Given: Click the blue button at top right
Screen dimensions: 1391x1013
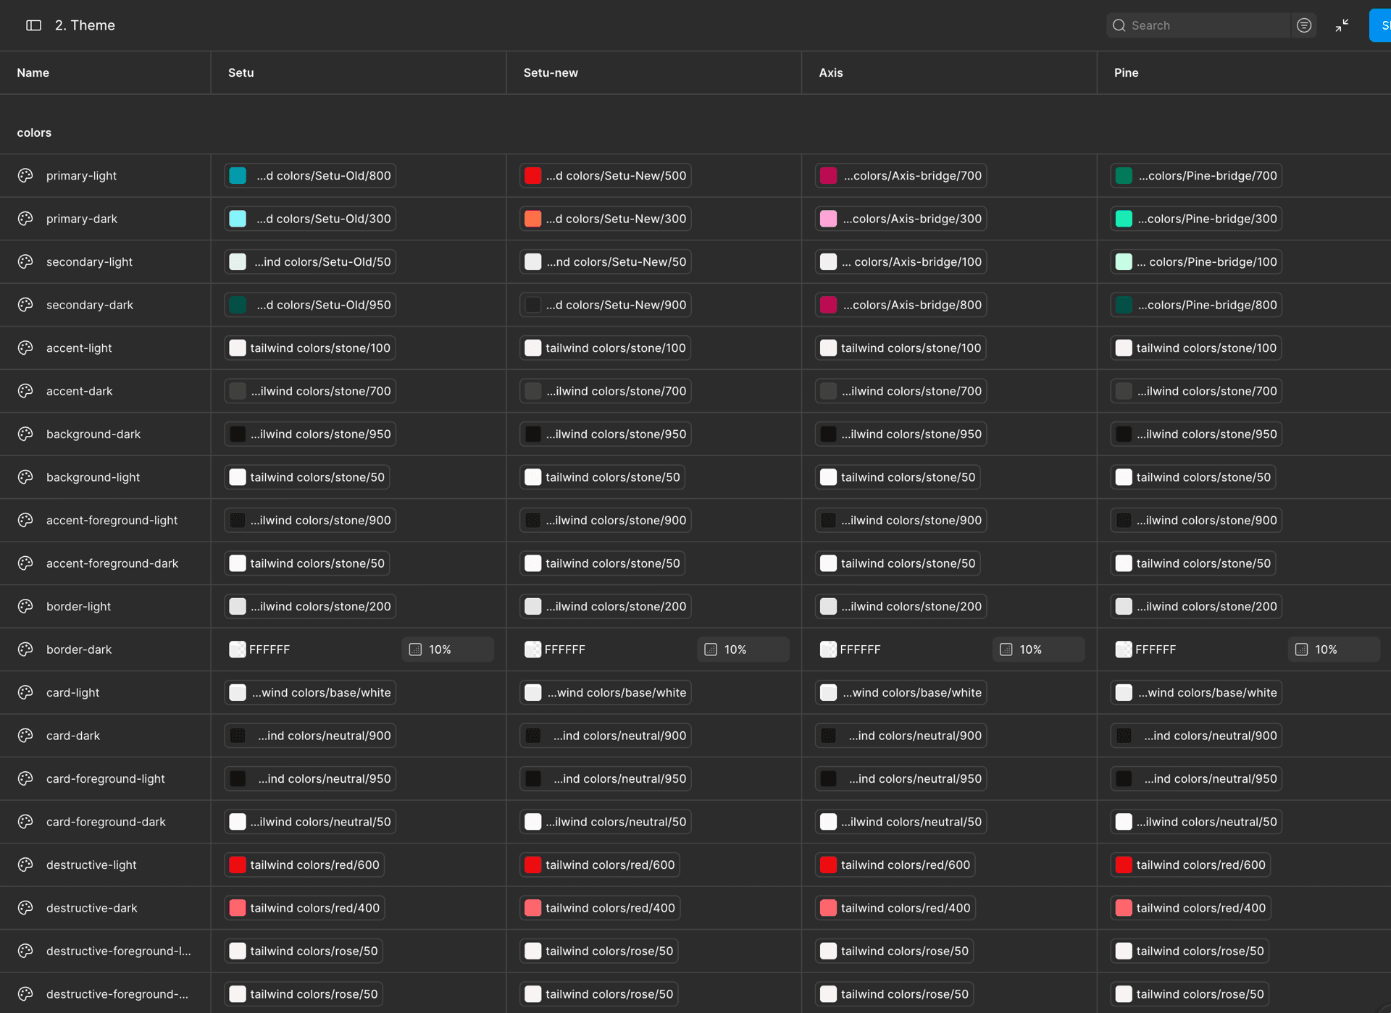Looking at the screenshot, I should (1380, 25).
